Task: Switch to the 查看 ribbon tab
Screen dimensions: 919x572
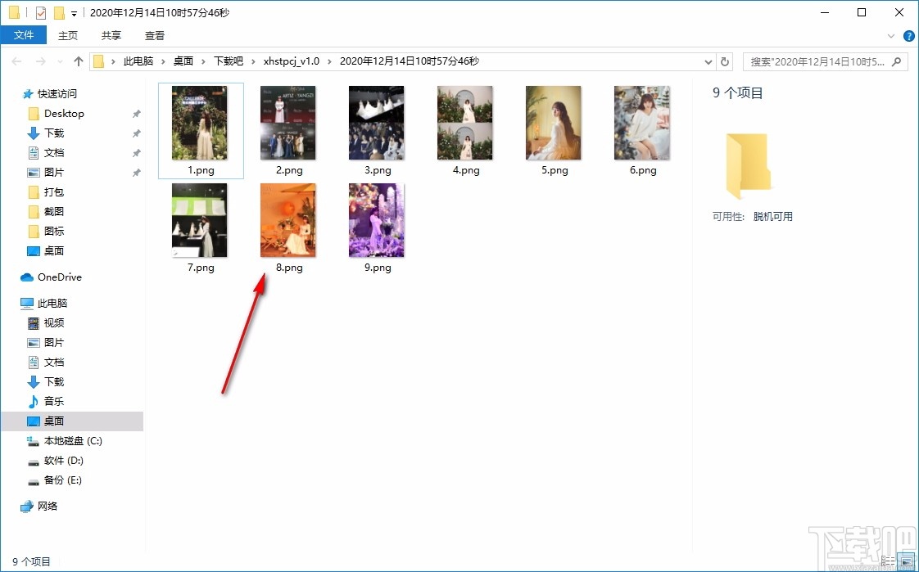Action: point(154,35)
